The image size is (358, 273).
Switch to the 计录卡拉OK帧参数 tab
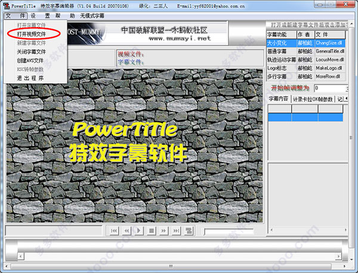click(x=313, y=99)
